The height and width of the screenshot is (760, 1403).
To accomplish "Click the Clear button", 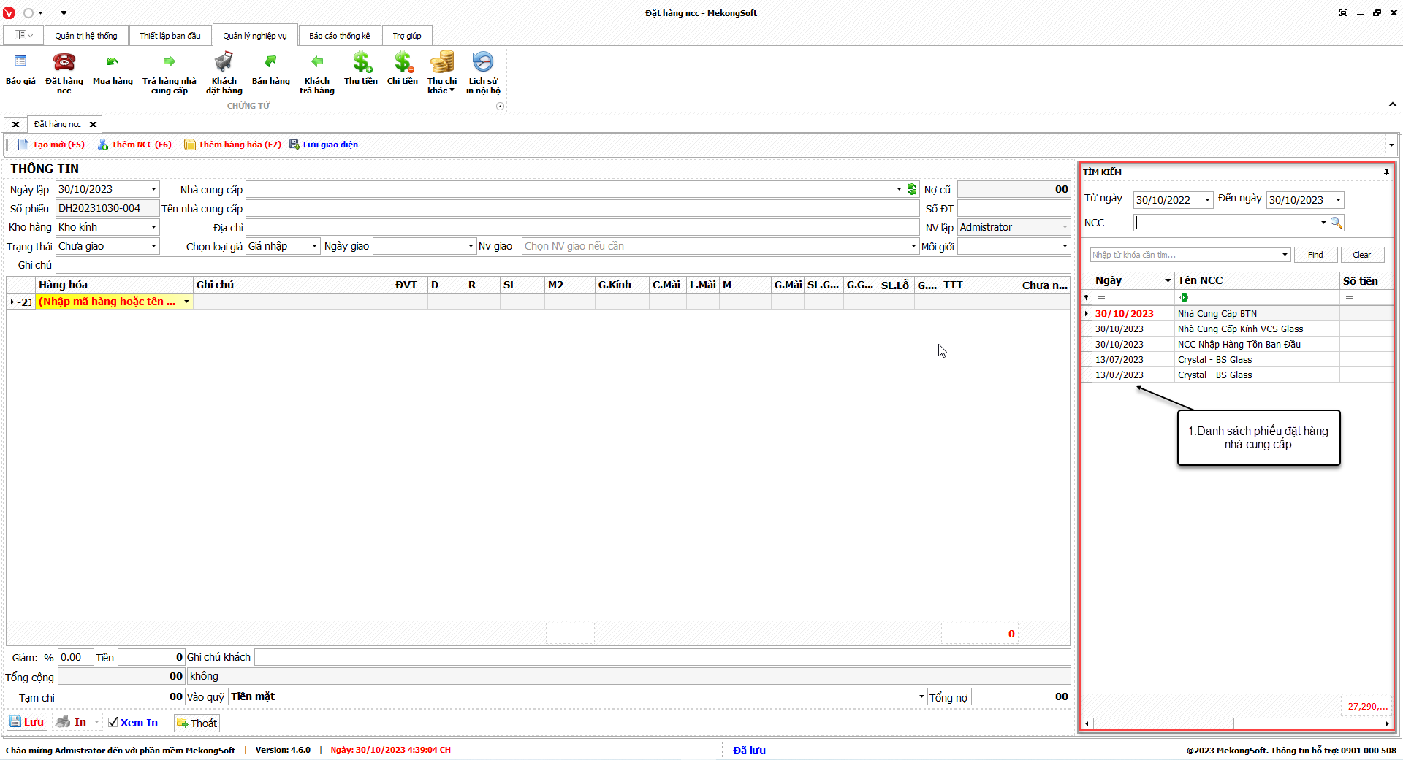I will pos(1362,255).
